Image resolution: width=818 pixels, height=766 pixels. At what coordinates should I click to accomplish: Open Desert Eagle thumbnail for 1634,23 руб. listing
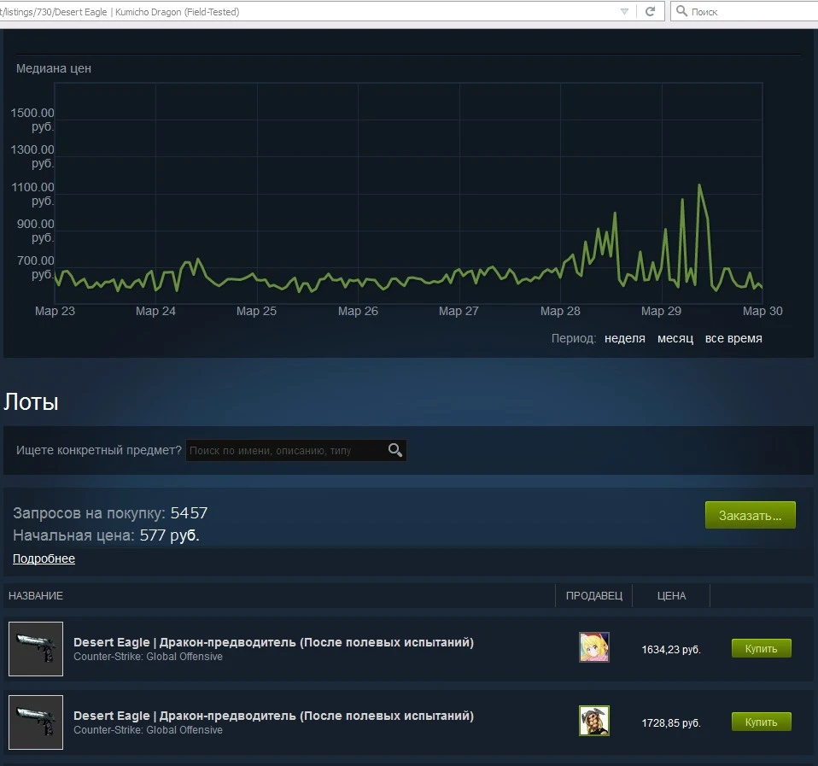coord(36,649)
